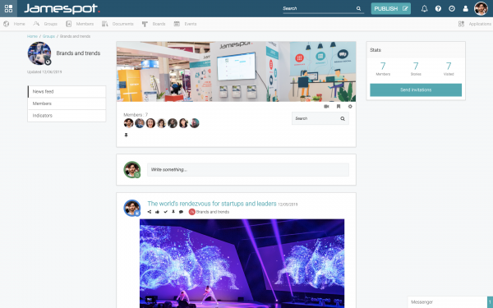Click the PUBLISH button
Screen dimensions: 493x308
(391, 8)
